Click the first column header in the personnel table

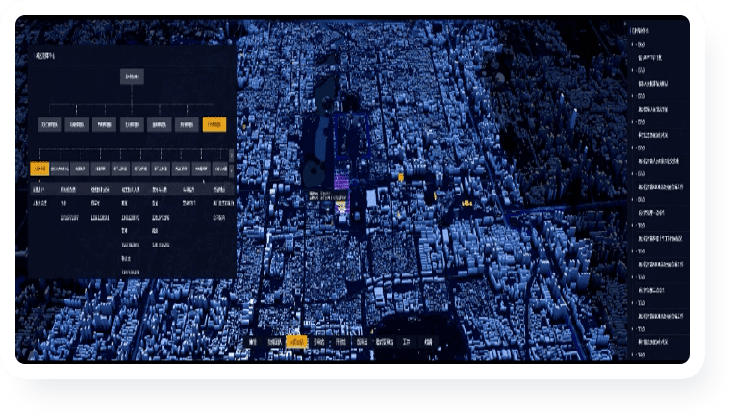[x=38, y=189]
